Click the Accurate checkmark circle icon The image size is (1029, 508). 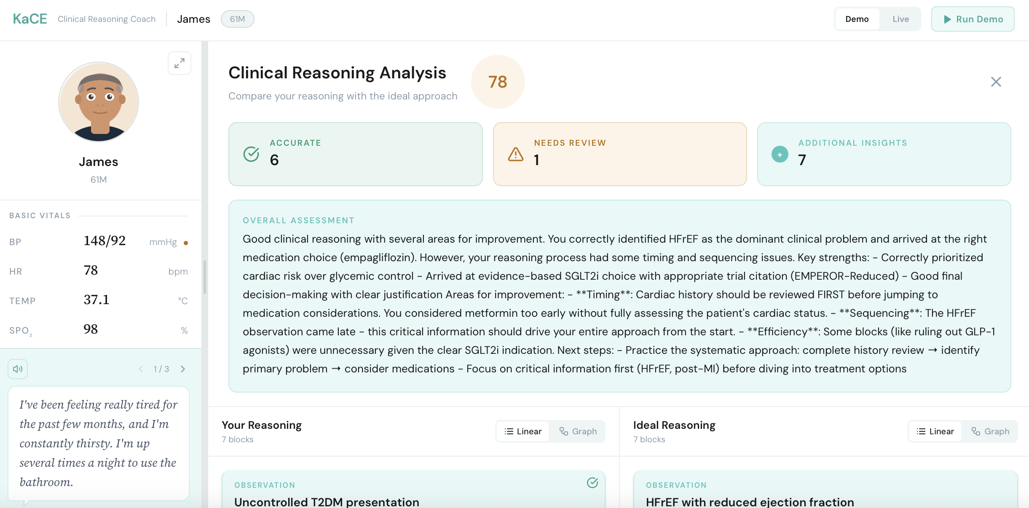coord(251,154)
